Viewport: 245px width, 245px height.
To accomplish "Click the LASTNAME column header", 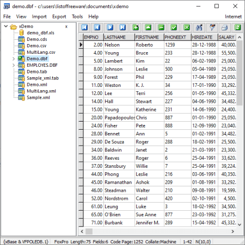I will click(x=119, y=37).
